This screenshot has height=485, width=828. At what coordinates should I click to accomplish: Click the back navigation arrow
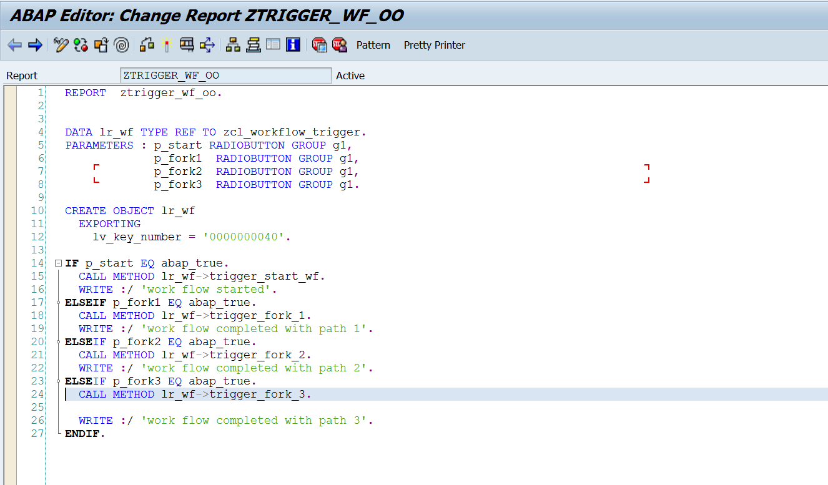click(15, 44)
